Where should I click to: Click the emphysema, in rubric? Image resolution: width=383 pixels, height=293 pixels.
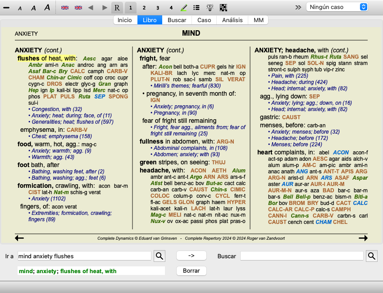[x=42, y=130]
